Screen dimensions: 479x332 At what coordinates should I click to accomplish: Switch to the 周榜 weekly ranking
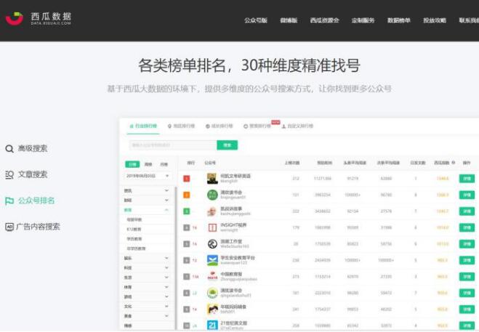click(x=148, y=164)
